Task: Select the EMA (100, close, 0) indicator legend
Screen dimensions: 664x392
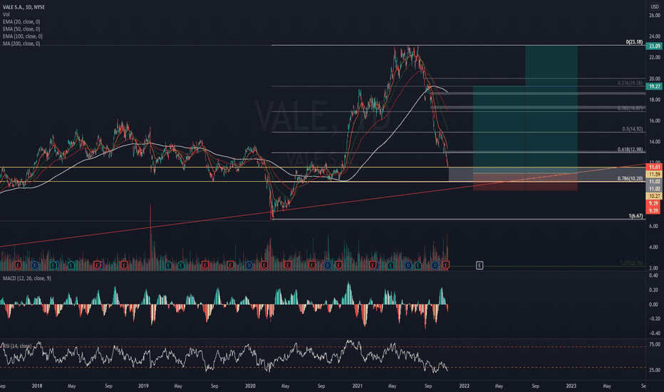Action: [x=23, y=36]
